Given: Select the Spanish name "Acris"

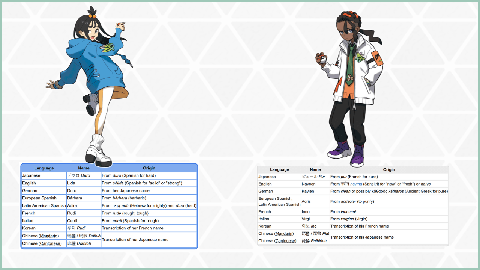Looking at the screenshot, I should coord(306,201).
